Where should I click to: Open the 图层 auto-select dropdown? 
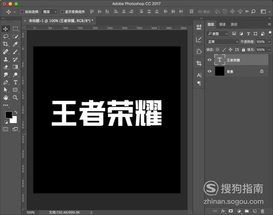[x=50, y=12]
